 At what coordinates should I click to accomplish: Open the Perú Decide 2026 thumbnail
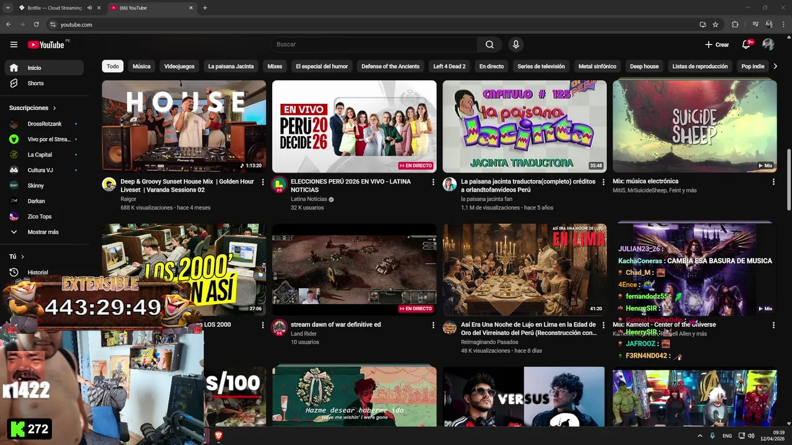[355, 126]
